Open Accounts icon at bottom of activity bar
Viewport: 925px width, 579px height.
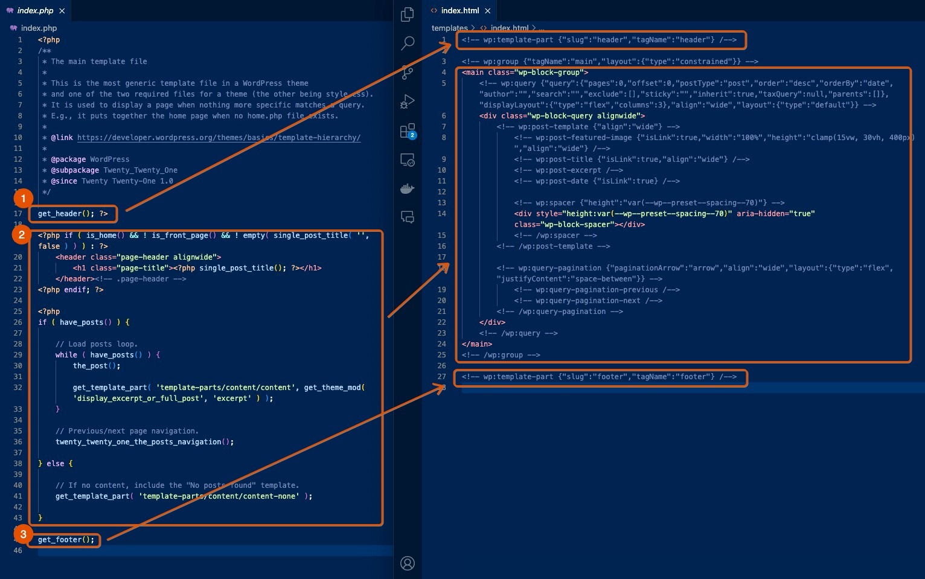408,563
